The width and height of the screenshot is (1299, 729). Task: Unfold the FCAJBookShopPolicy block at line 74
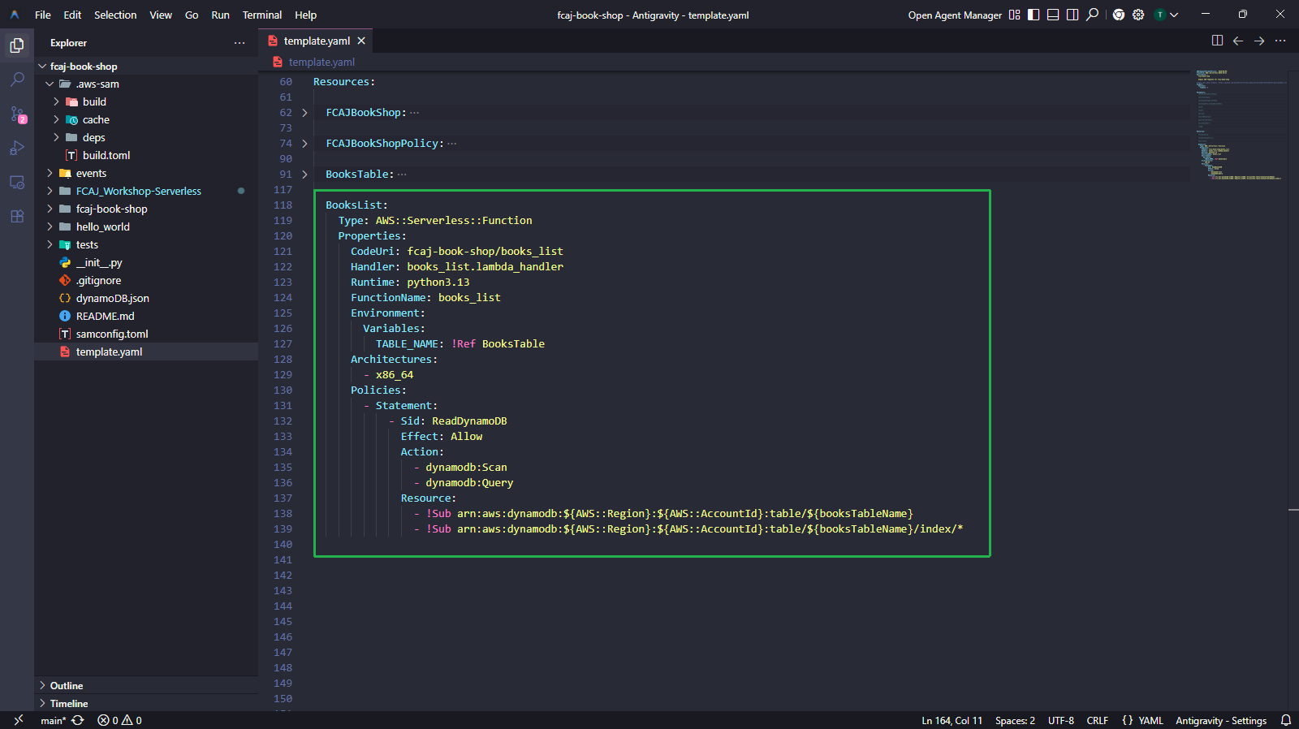coord(304,144)
